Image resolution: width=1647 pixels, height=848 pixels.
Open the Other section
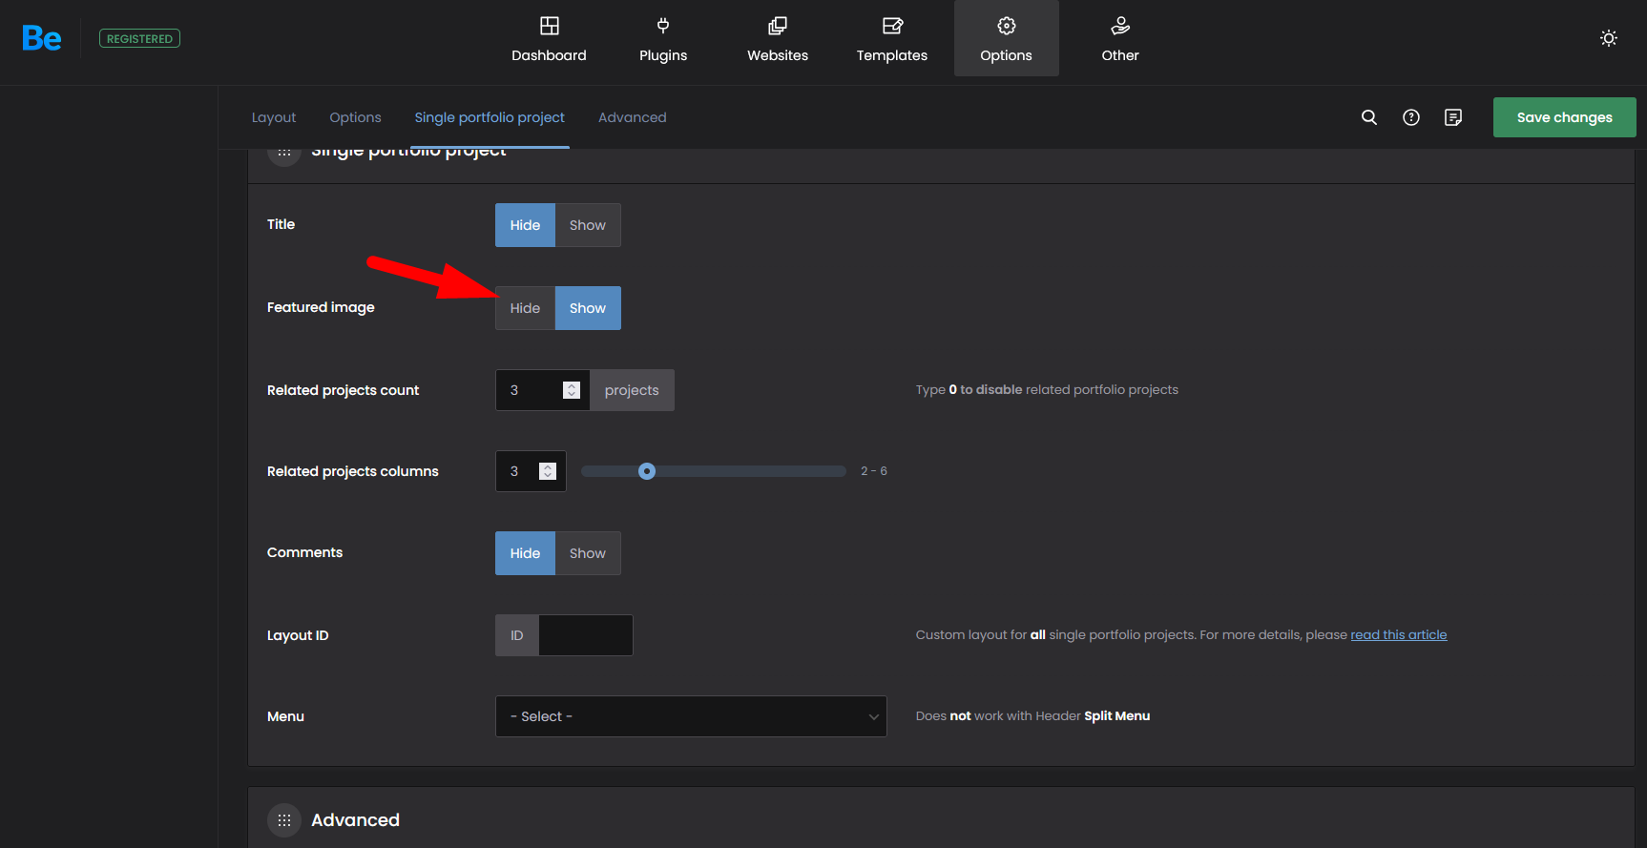[x=1120, y=39]
